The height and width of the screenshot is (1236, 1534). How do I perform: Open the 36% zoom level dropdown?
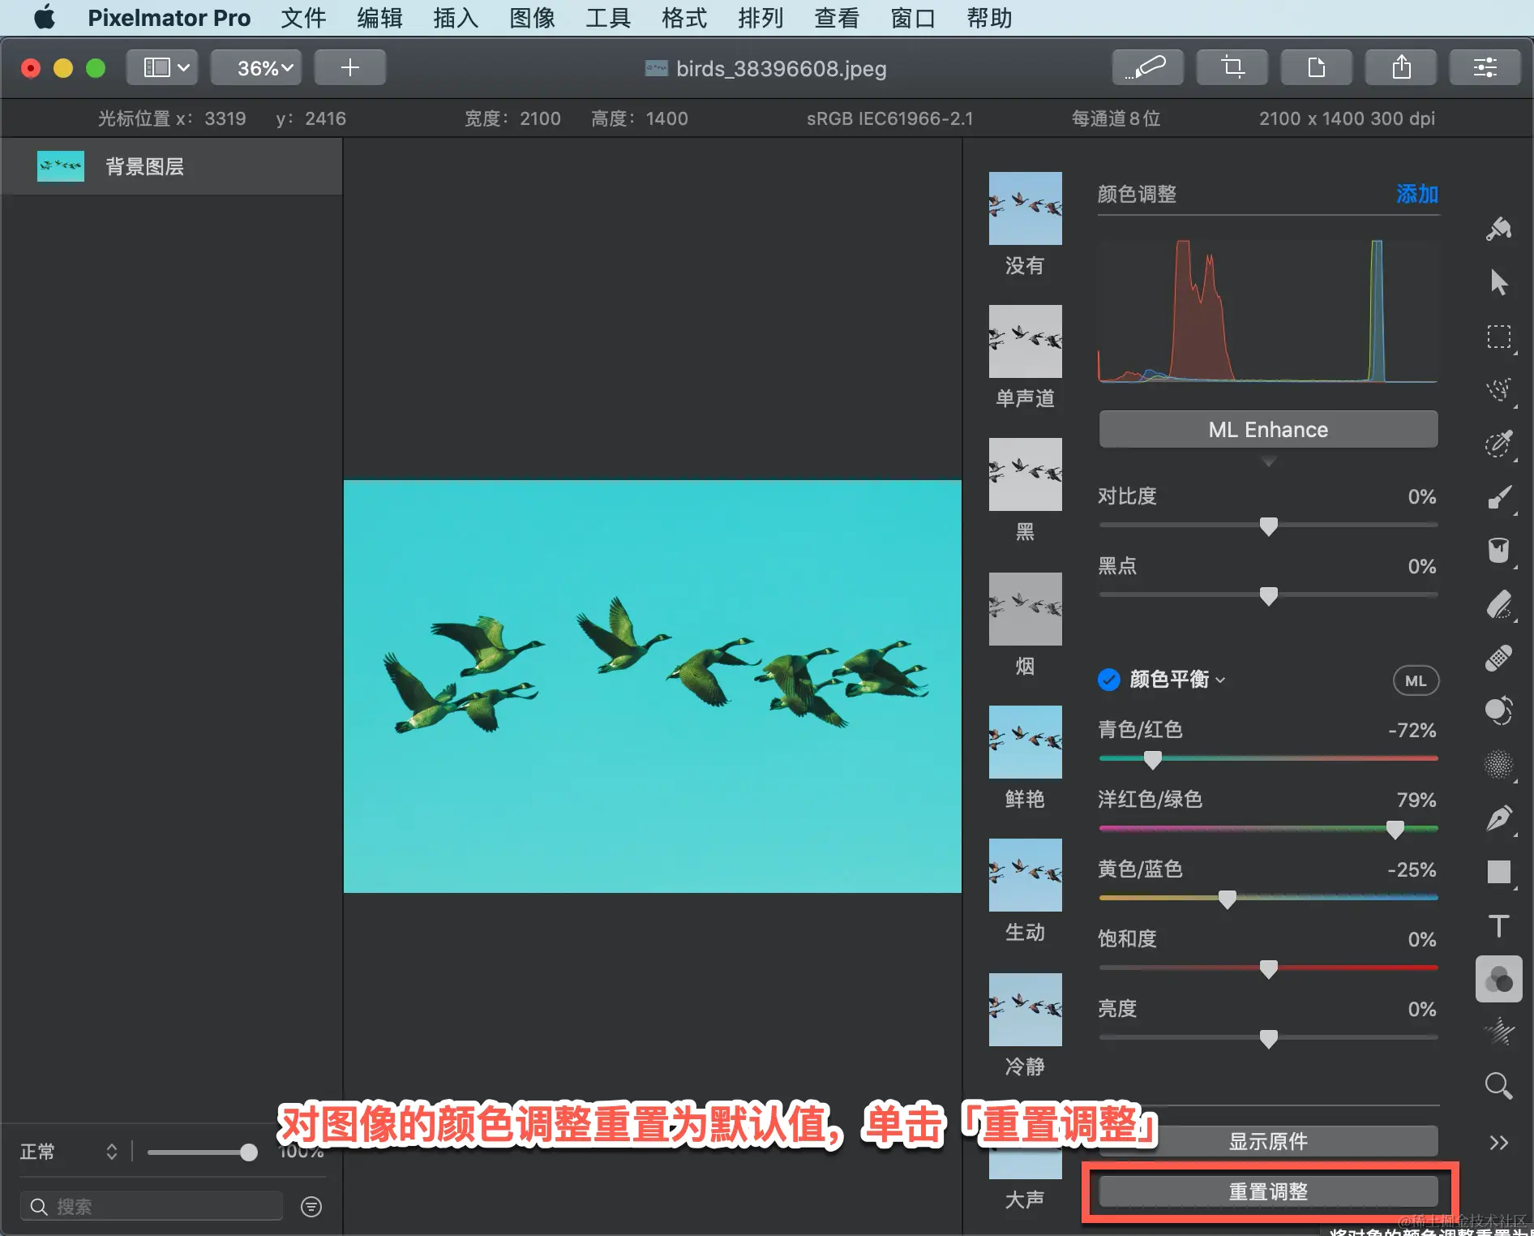point(256,67)
